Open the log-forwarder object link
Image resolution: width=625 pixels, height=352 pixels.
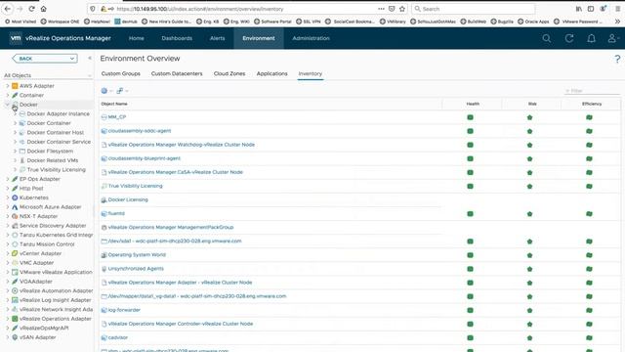click(124, 310)
